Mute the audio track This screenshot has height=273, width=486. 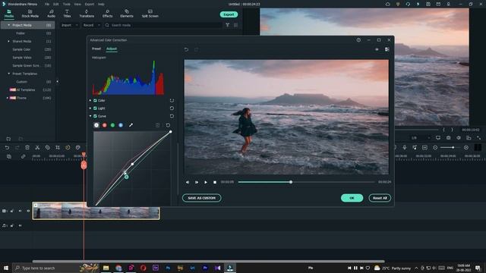click(x=21, y=226)
